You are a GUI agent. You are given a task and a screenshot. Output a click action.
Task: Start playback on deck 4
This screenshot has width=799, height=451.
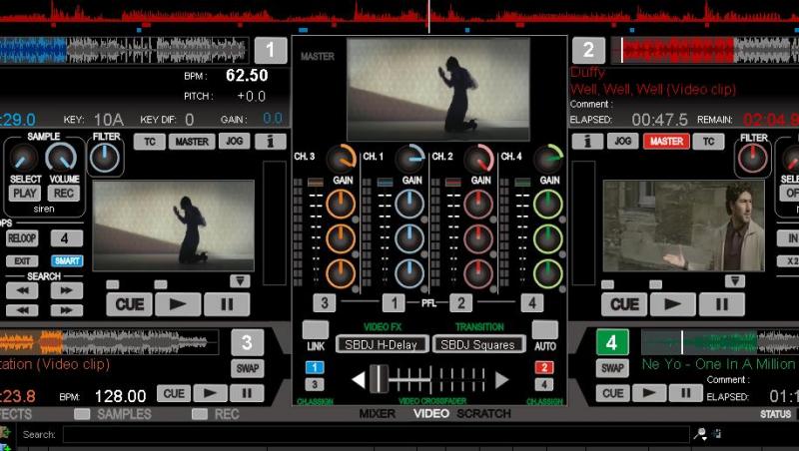pyautogui.click(x=649, y=393)
